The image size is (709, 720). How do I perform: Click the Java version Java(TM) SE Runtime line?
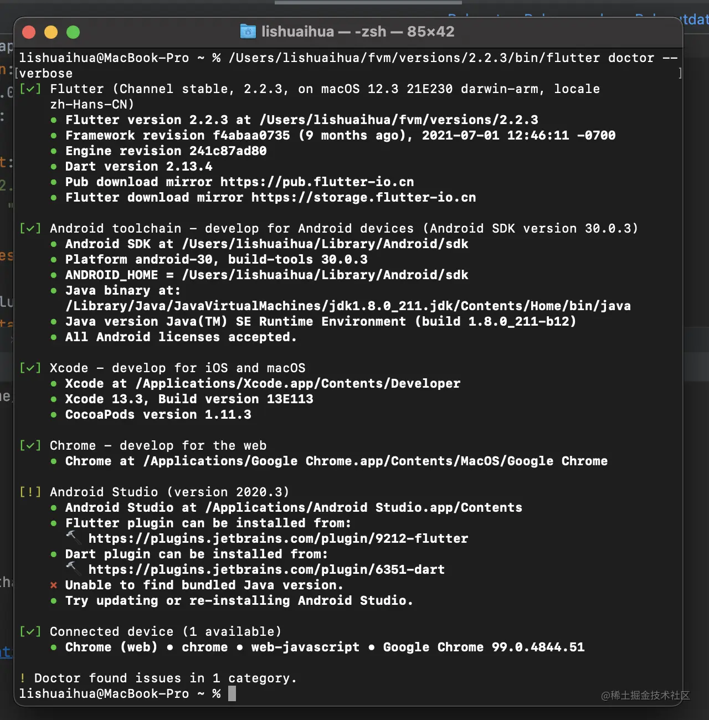point(321,322)
